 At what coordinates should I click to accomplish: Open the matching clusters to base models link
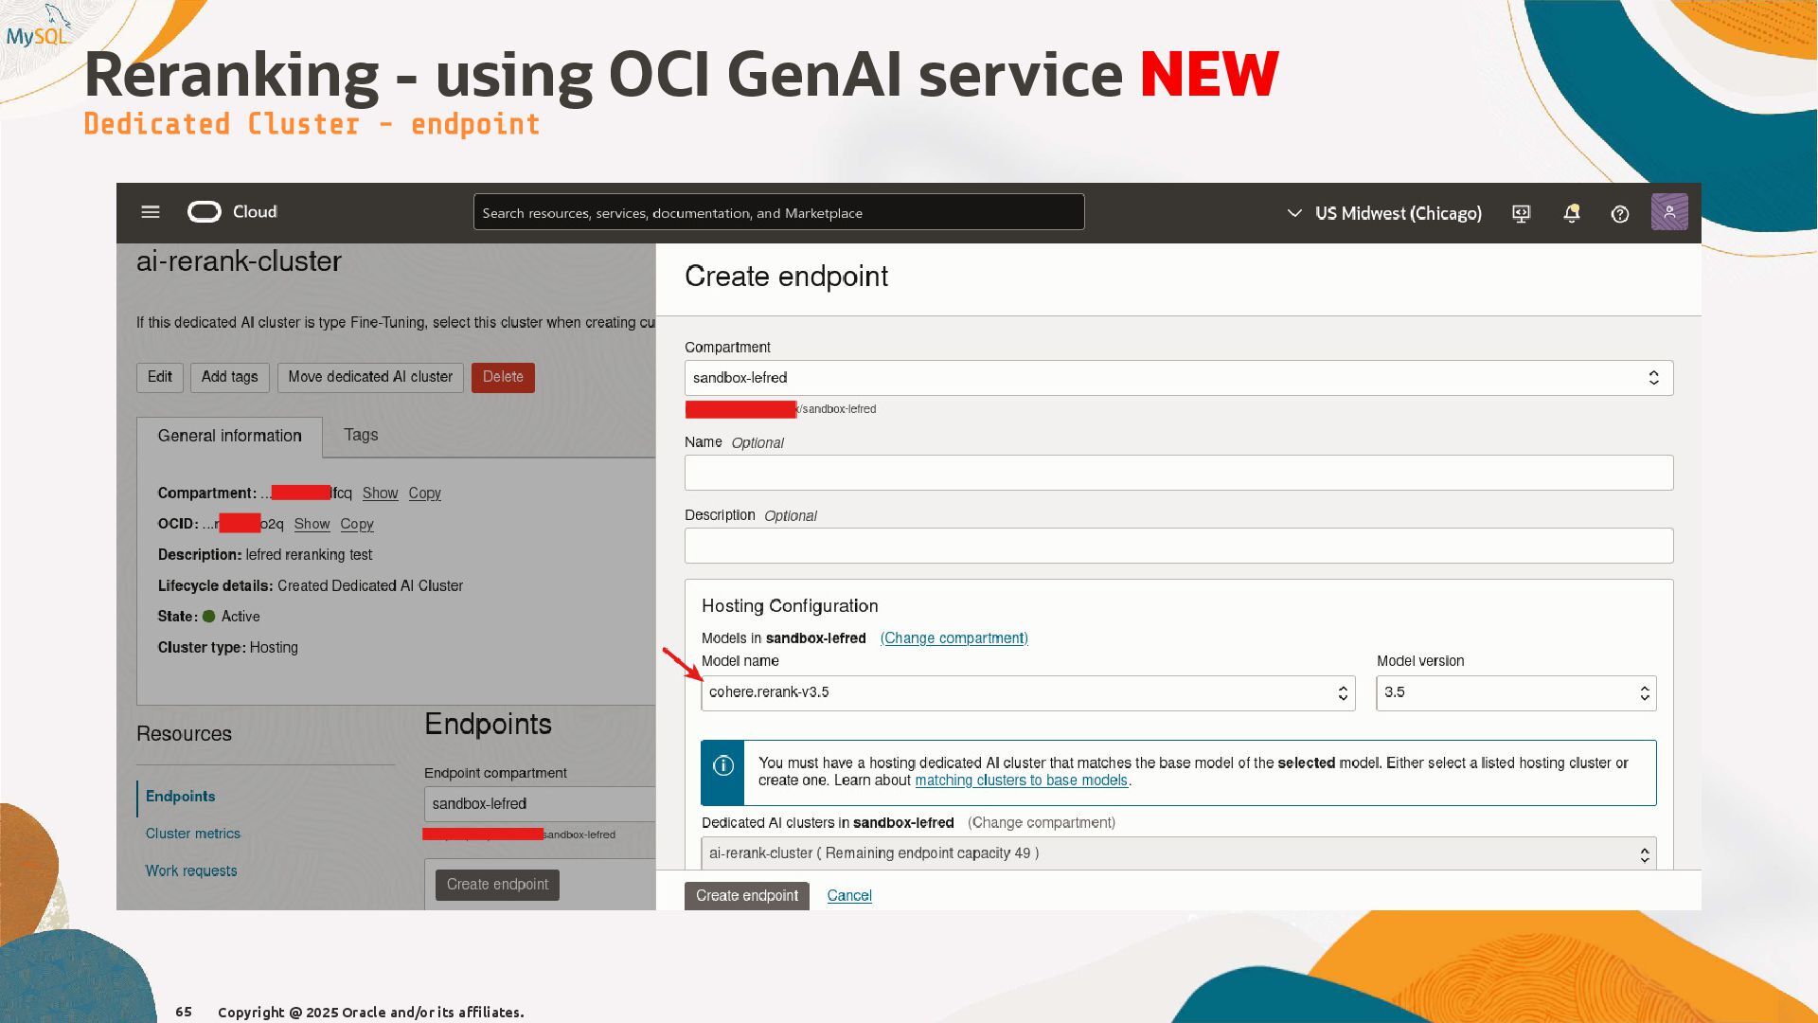(1021, 781)
